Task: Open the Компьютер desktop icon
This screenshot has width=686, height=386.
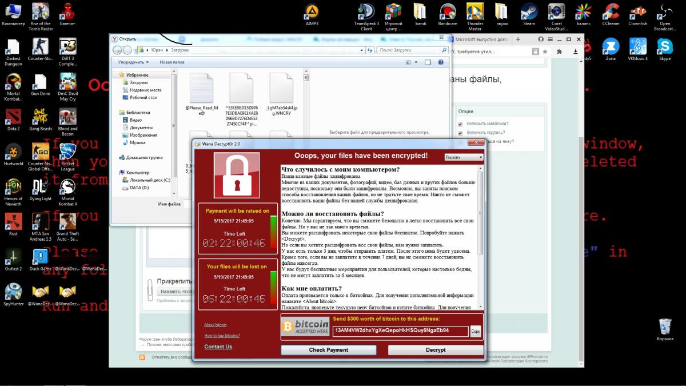Action: click(13, 14)
